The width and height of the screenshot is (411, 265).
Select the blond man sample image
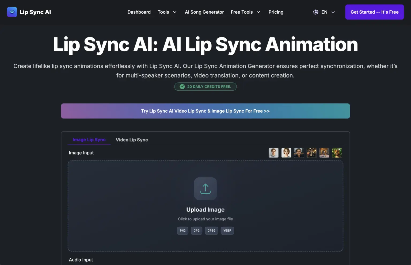click(x=273, y=153)
